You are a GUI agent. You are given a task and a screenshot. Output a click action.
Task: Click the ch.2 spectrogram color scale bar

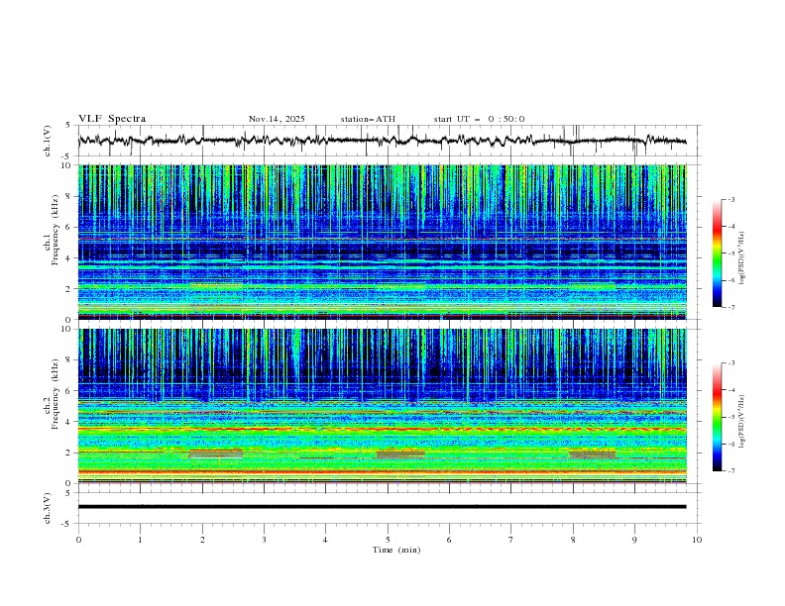717,417
